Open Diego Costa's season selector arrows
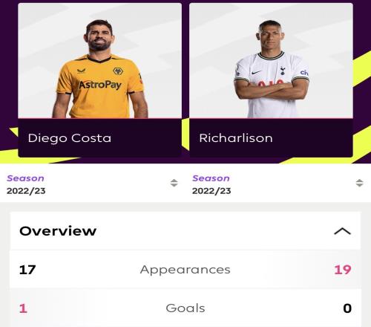Screen dimensions: 371x327 point(174,183)
